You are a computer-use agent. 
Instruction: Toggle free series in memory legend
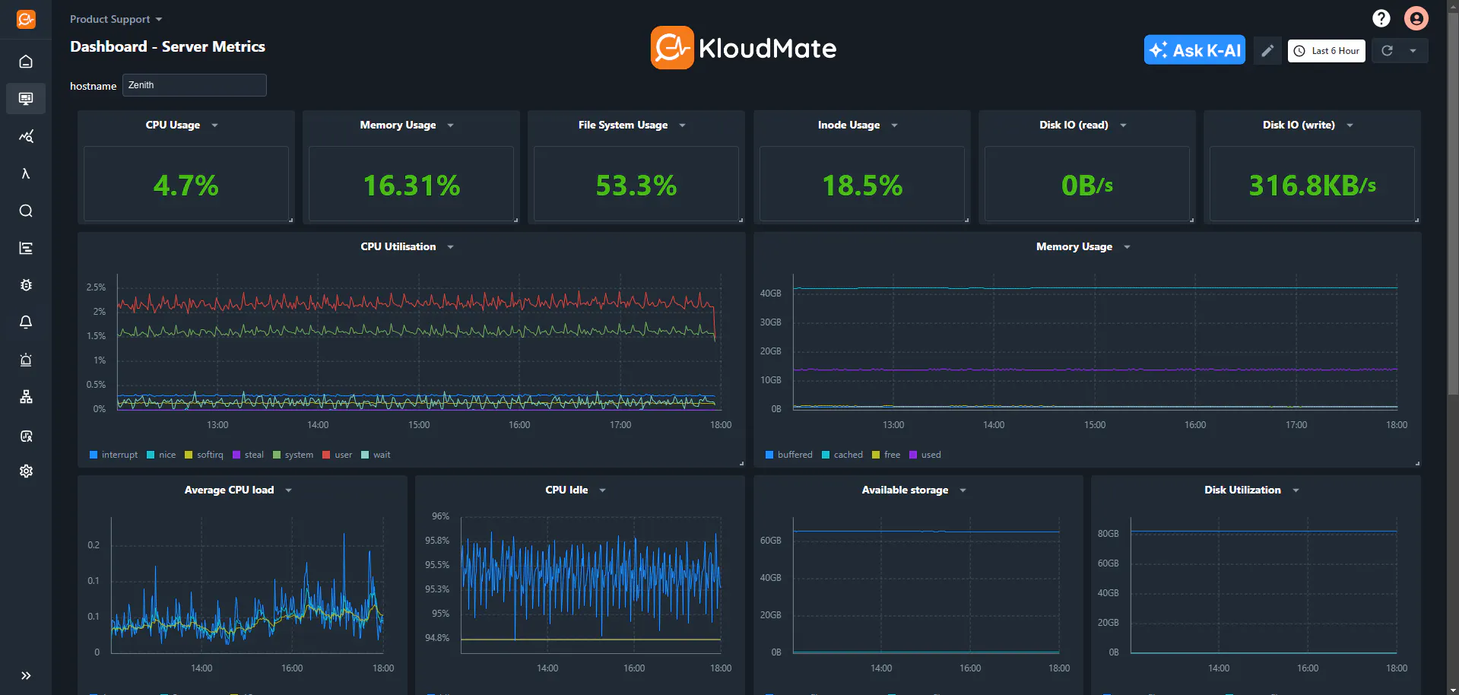pos(887,455)
